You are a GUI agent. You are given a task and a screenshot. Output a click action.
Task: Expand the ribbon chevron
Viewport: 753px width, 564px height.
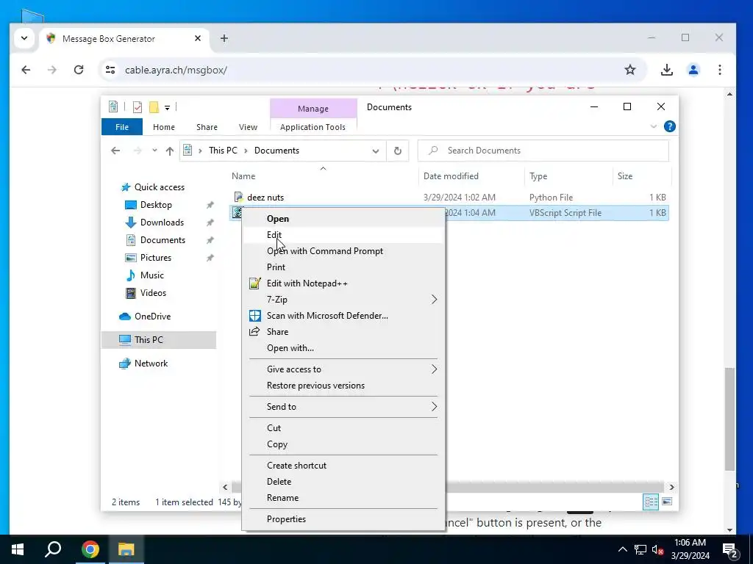pos(654,126)
